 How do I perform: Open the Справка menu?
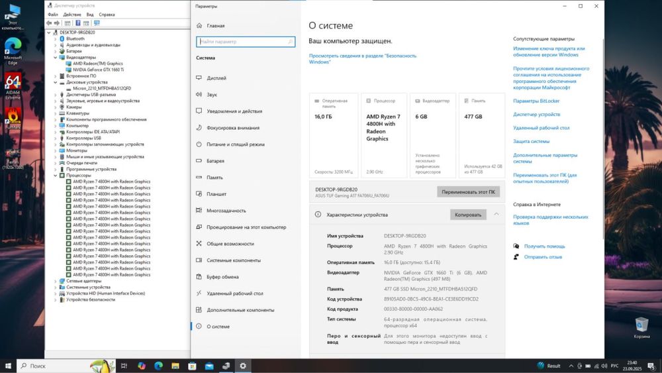coord(107,15)
